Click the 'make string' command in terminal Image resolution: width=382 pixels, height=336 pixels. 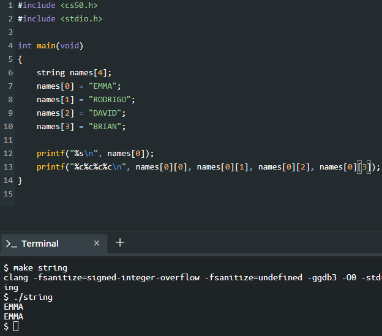click(x=40, y=268)
